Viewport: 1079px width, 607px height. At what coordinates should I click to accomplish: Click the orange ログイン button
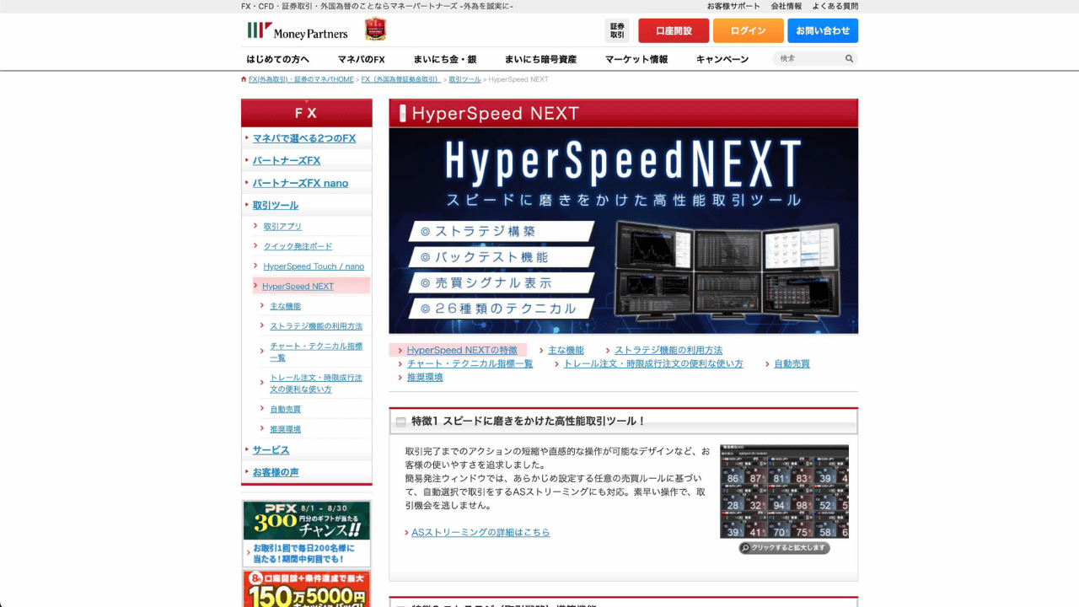(x=749, y=30)
